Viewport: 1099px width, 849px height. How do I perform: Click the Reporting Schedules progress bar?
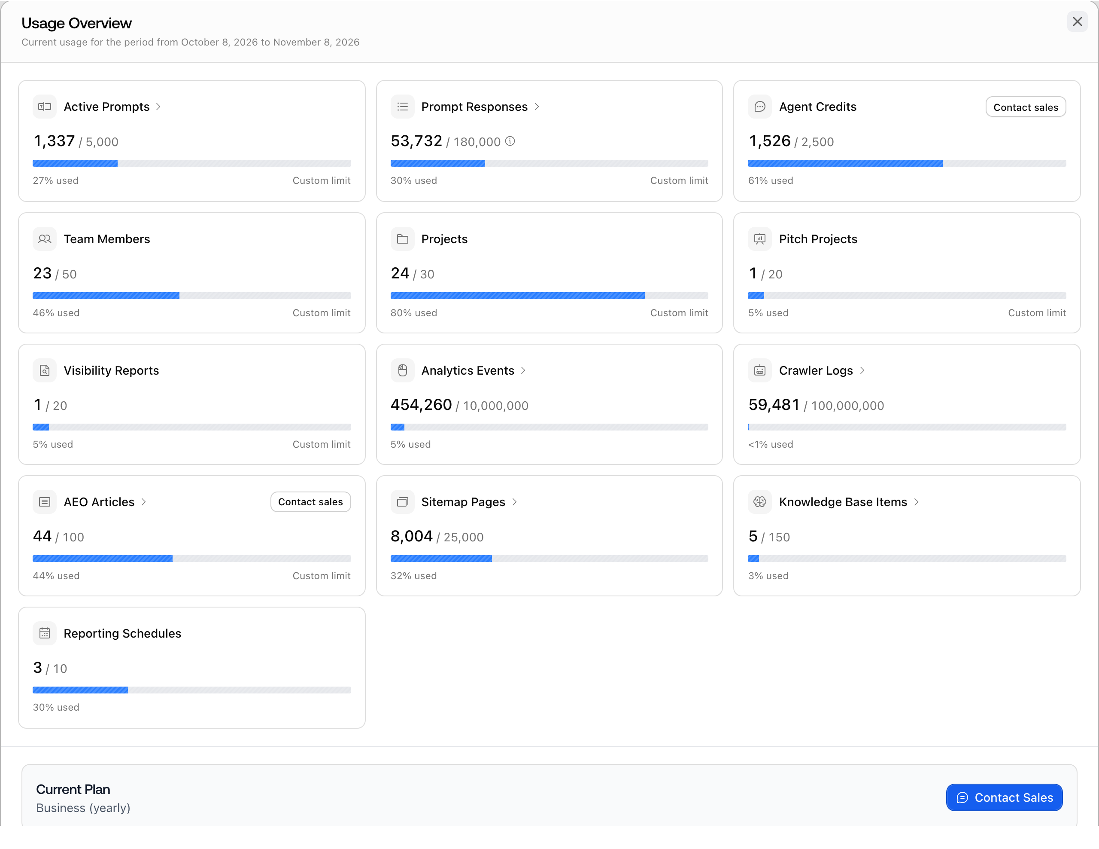[192, 690]
